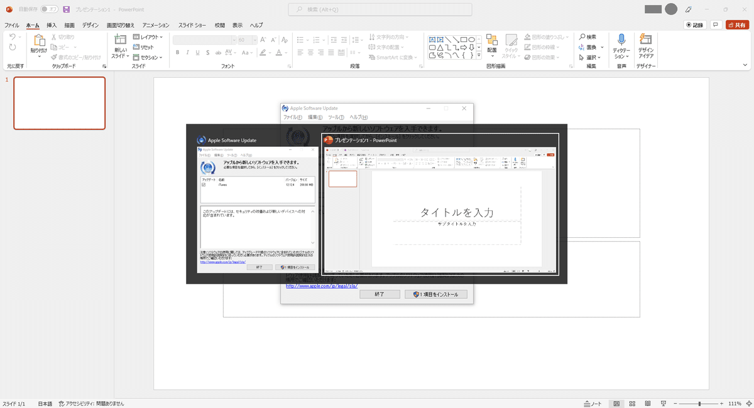Open the Select (選択) dropdown
The image size is (754, 408).
click(x=591, y=57)
